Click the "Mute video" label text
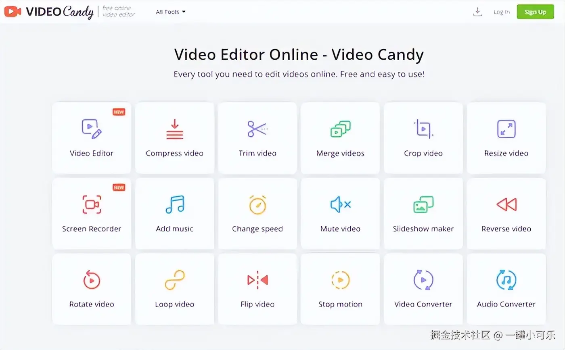The height and width of the screenshot is (350, 565). 341,229
